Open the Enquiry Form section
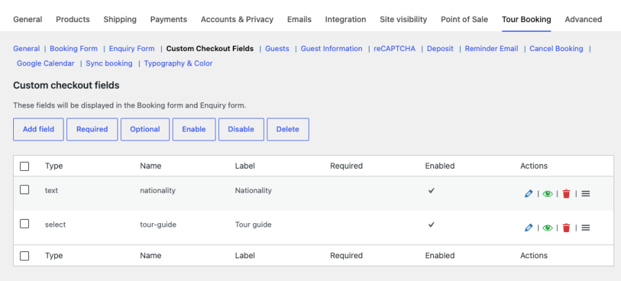 click(x=132, y=48)
